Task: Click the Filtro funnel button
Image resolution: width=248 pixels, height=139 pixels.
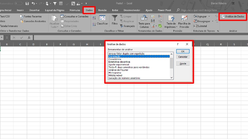Action: tap(114, 20)
